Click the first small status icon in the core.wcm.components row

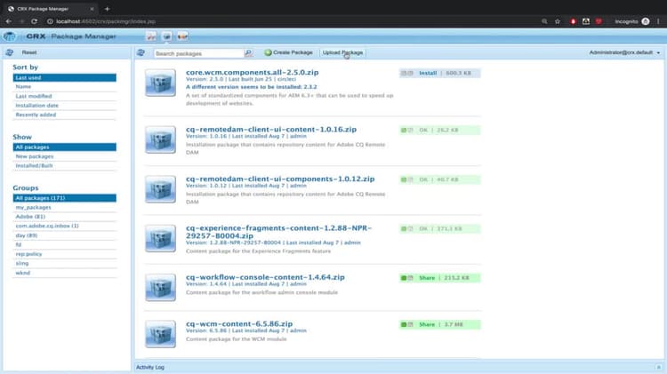[x=404, y=73]
